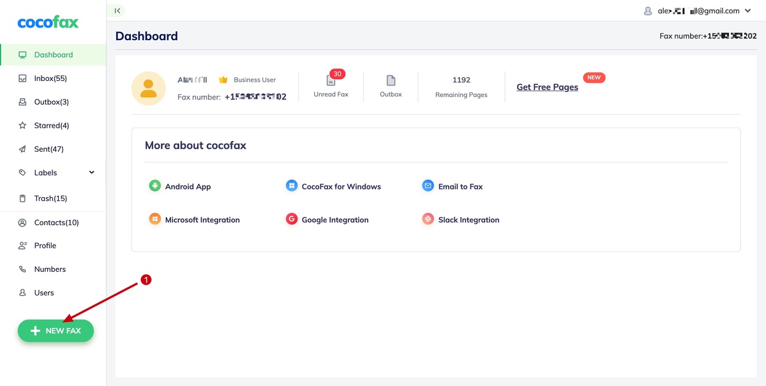Image resolution: width=766 pixels, height=386 pixels.
Task: Open the CocoFax for Windows link
Action: 342,187
